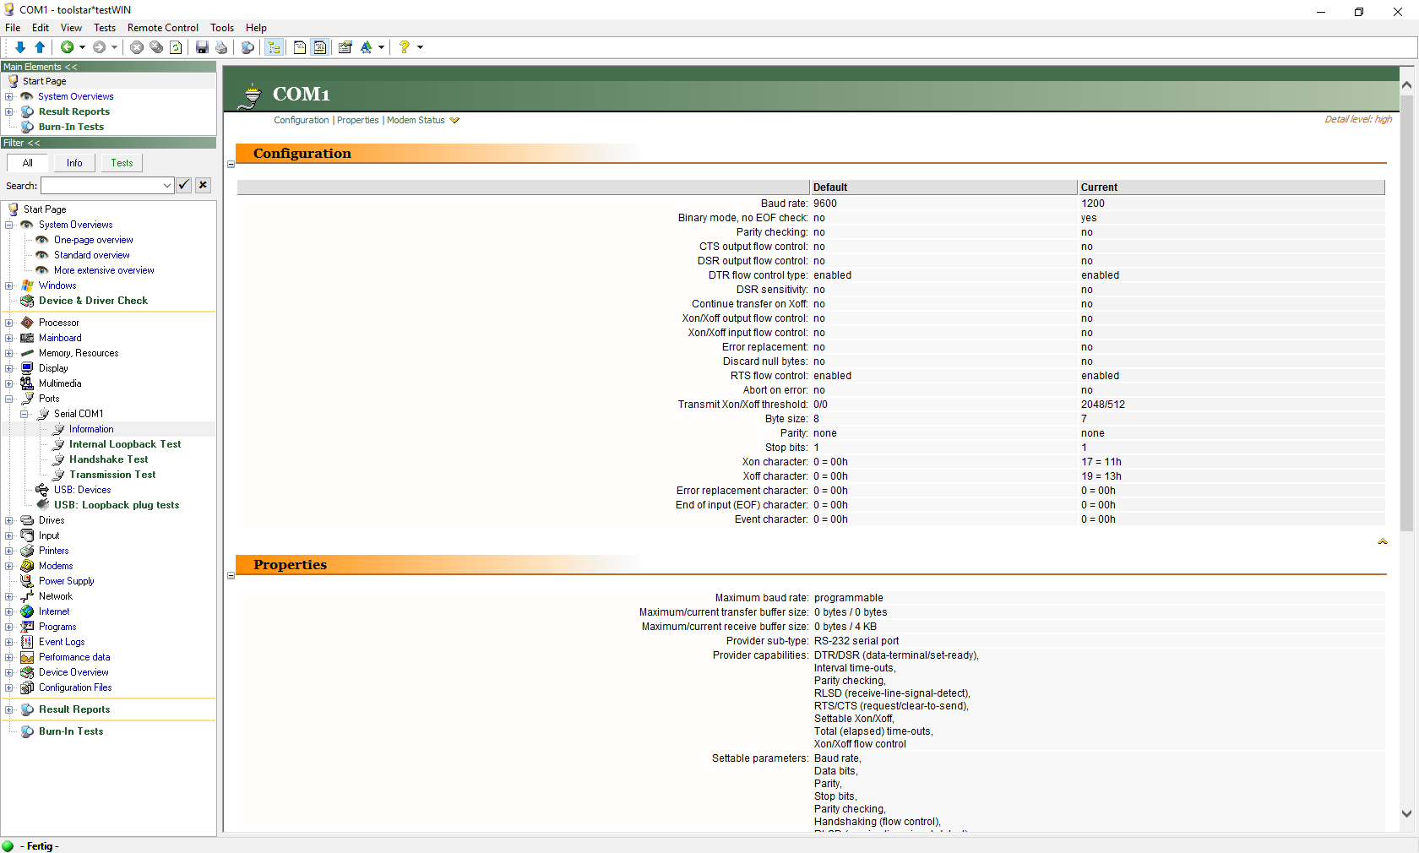Clear search with the X button
Viewport: 1419px width, 853px height.
point(204,185)
